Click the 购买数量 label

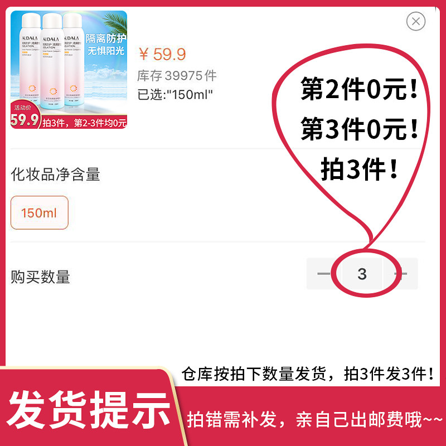pos(40,277)
